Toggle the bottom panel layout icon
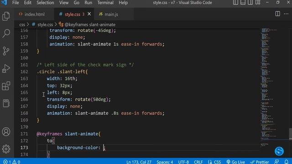The height and width of the screenshot is (164, 292). pos(243,2)
